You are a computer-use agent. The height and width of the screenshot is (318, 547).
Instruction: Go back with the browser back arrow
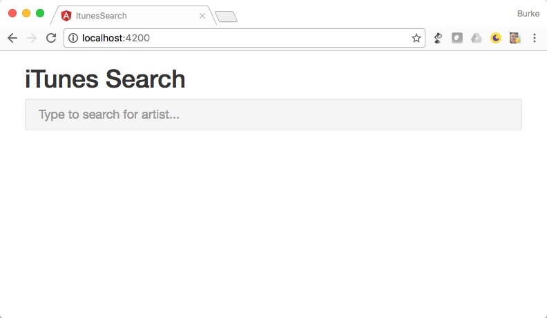[12, 38]
